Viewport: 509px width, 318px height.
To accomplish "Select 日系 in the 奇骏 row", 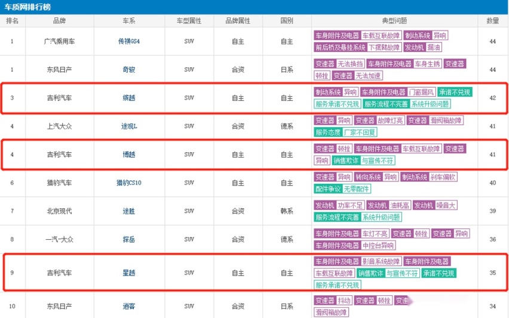I will pos(287,69).
